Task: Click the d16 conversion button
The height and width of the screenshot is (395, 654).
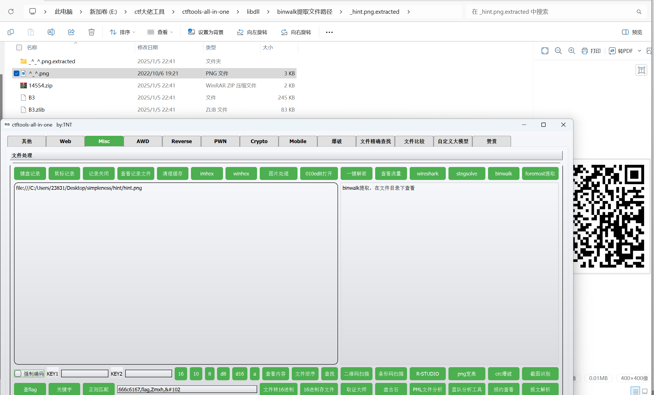Action: click(240, 374)
